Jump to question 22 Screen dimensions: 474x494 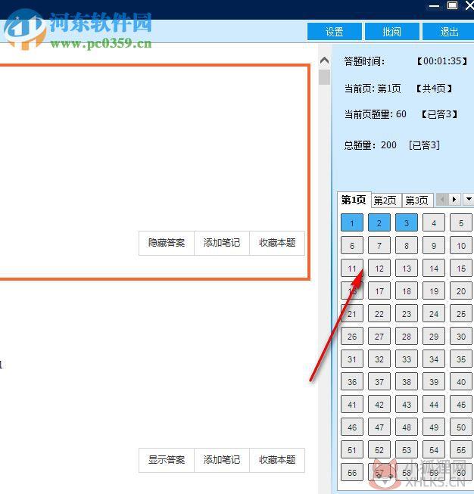[x=379, y=314]
